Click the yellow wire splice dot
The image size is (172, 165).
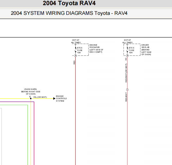click(x=31, y=98)
